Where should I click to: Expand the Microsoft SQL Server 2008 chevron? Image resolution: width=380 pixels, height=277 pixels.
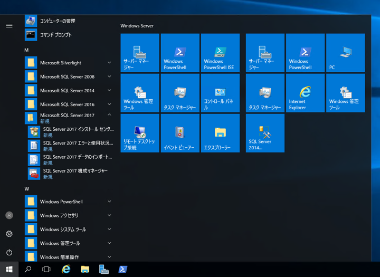click(109, 77)
